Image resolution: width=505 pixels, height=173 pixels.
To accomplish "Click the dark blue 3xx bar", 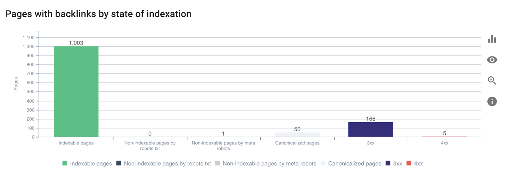I will pyautogui.click(x=371, y=129).
